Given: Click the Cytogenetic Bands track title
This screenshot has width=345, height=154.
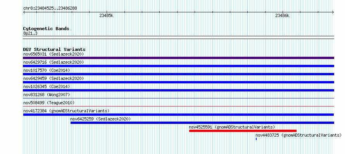Looking at the screenshot, I should pyautogui.click(x=46, y=29).
